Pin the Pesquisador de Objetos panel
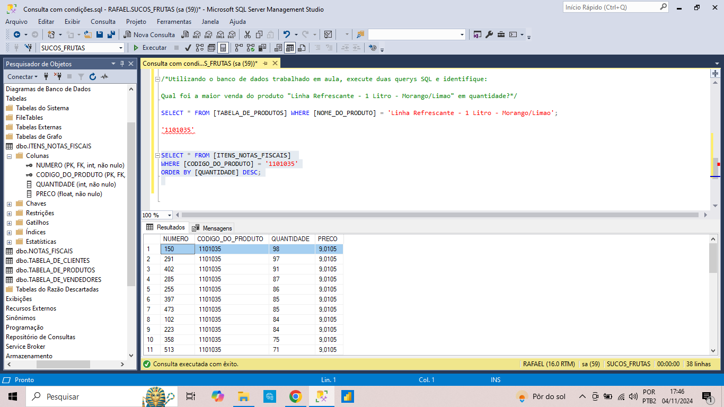 click(x=122, y=64)
